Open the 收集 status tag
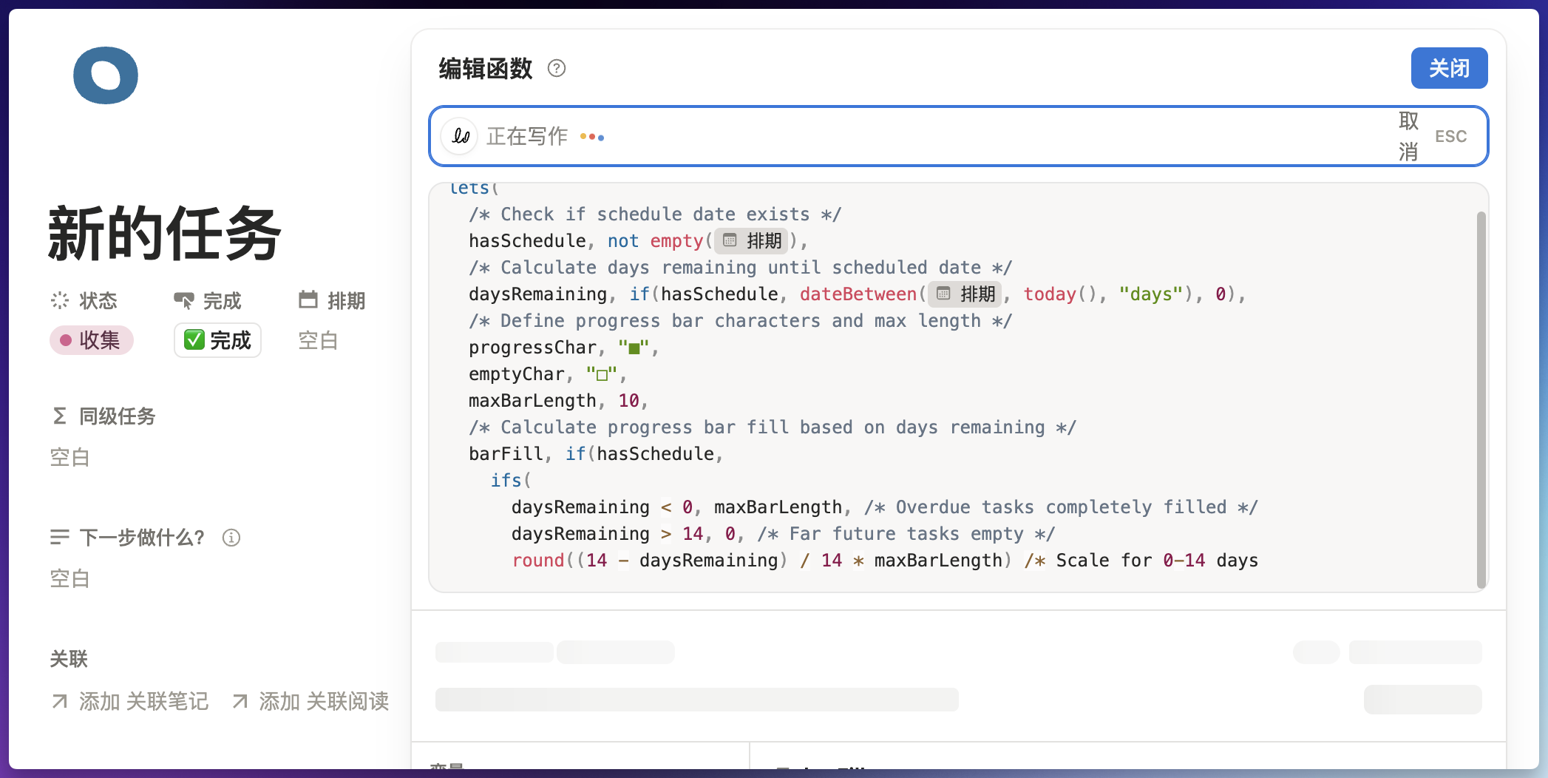 pos(91,340)
